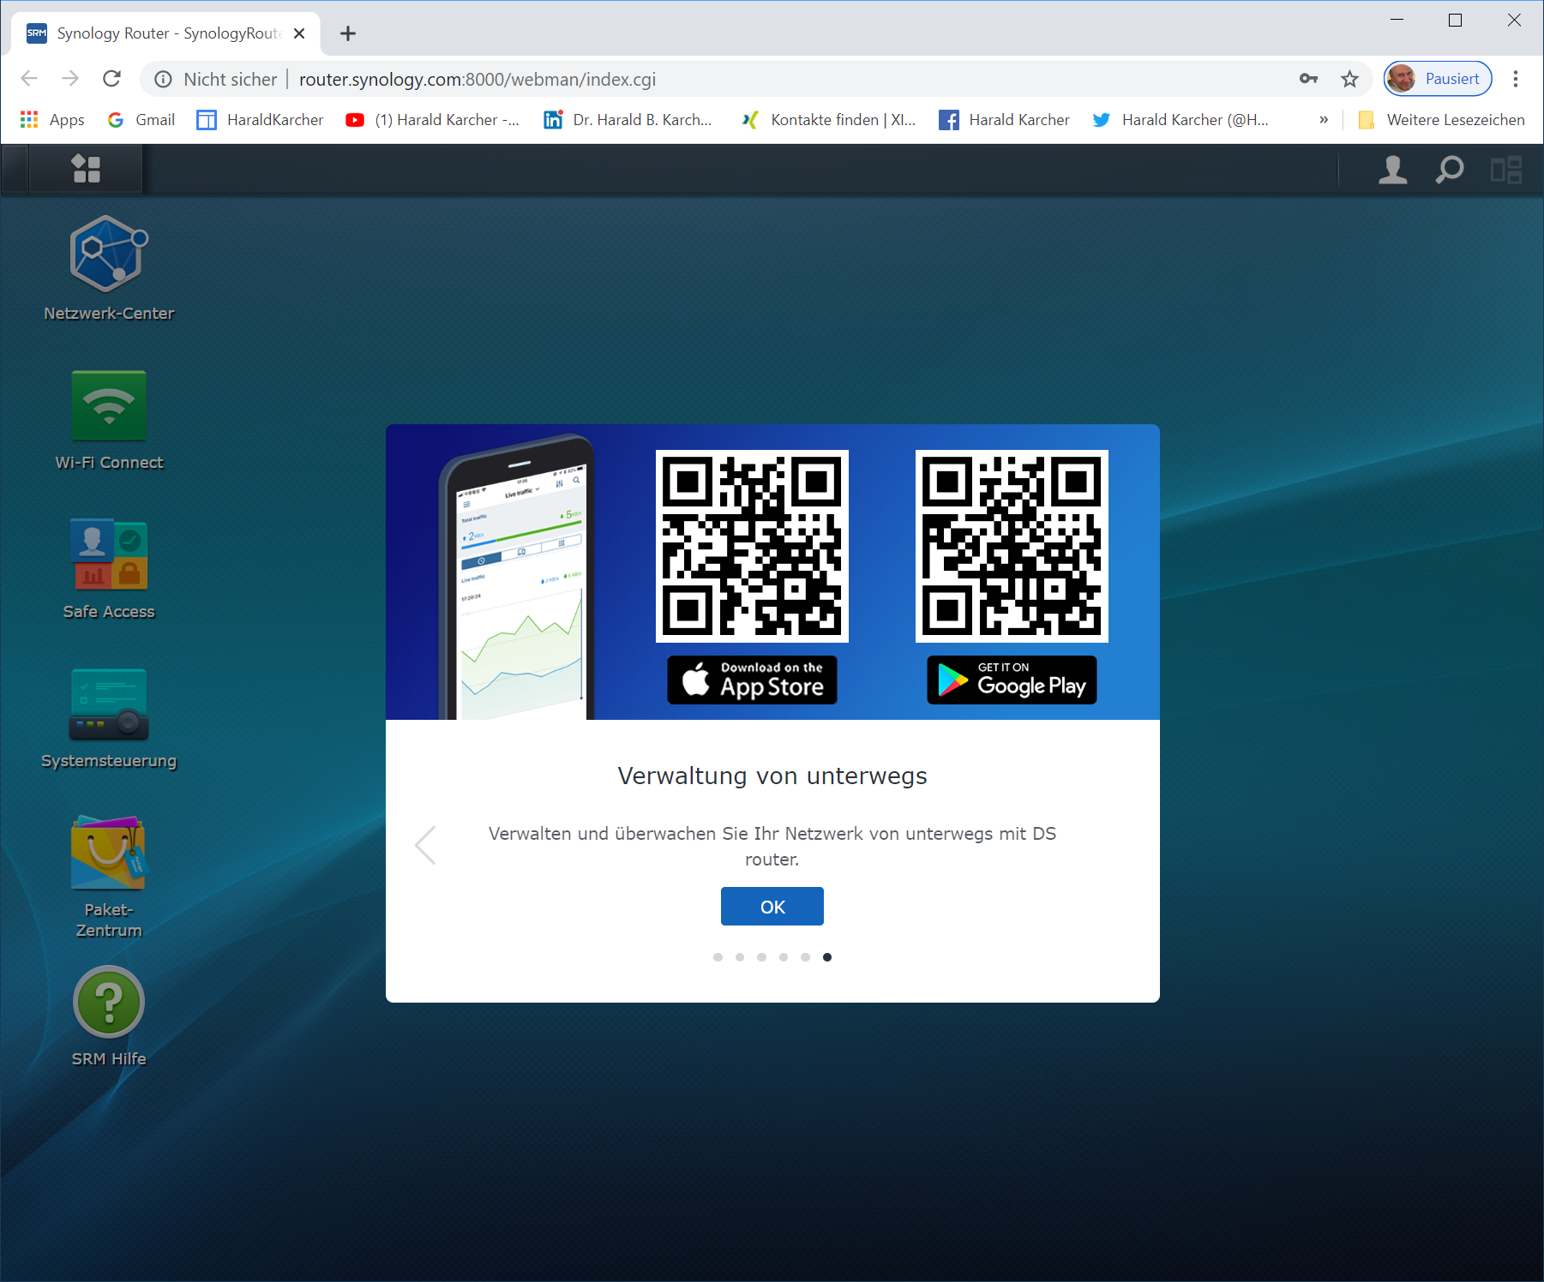Open a new browser tab
1544x1282 pixels.
pyautogui.click(x=347, y=33)
